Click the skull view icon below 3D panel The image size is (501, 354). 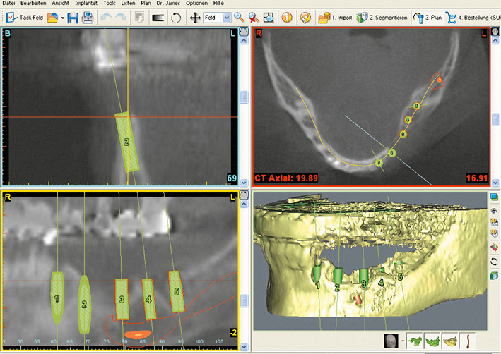[390, 341]
